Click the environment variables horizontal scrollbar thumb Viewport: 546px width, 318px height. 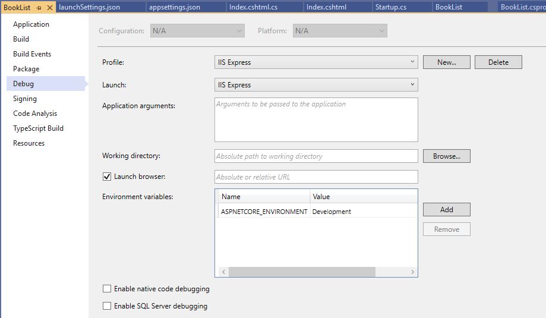click(302, 272)
